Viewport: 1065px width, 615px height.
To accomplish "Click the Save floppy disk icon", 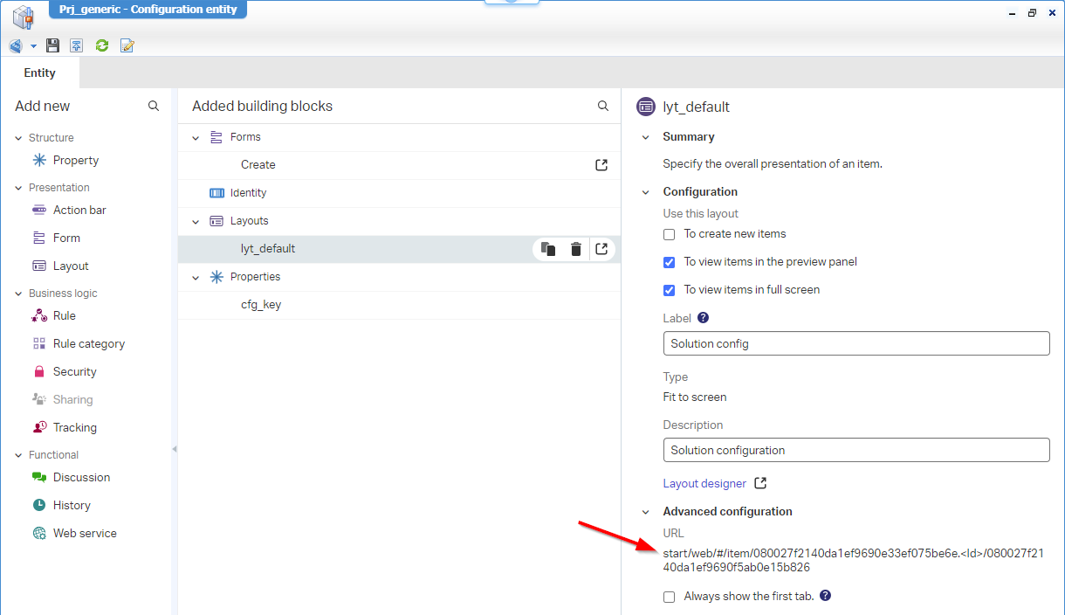I will coord(53,45).
